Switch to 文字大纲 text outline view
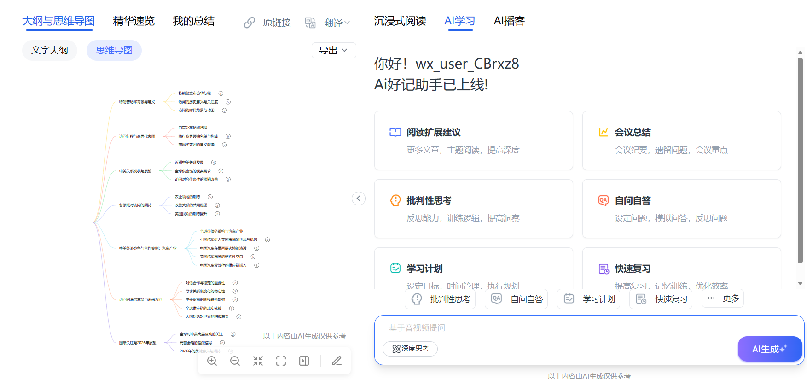The width and height of the screenshot is (807, 380). point(50,50)
